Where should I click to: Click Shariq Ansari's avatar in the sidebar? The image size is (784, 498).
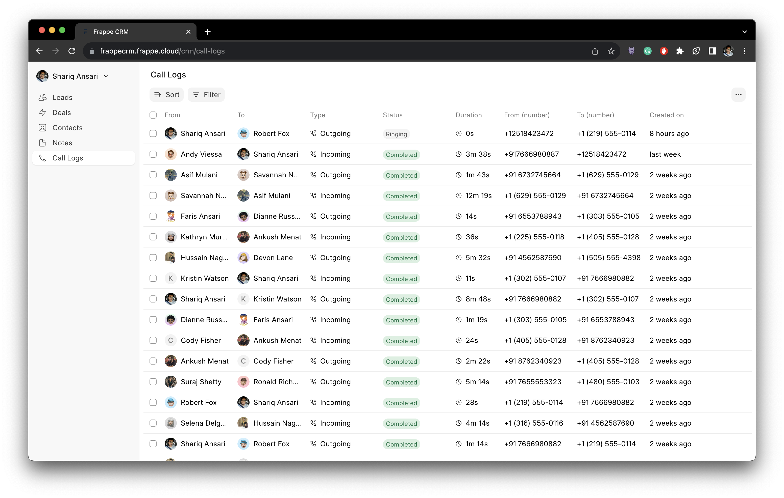(42, 76)
